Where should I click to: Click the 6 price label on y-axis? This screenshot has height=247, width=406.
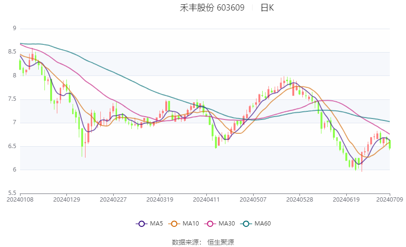pos(14,170)
